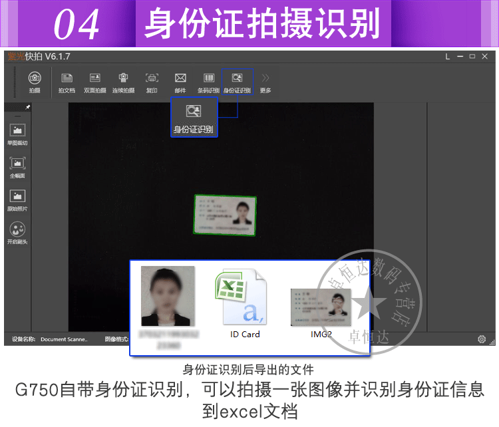This screenshot has width=499, height=427.
Task: Open the ID Card Excel file
Action: click(244, 303)
